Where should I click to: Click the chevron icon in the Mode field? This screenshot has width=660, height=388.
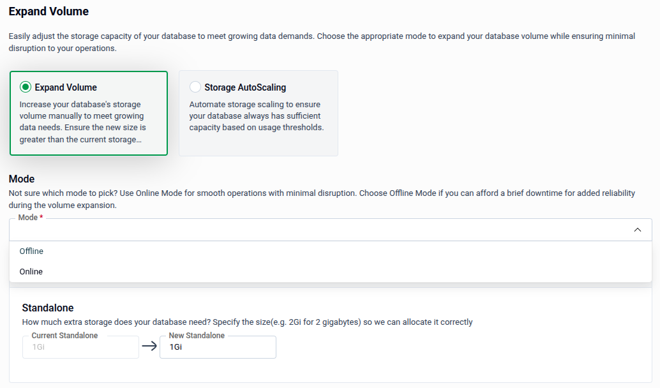[x=637, y=229]
